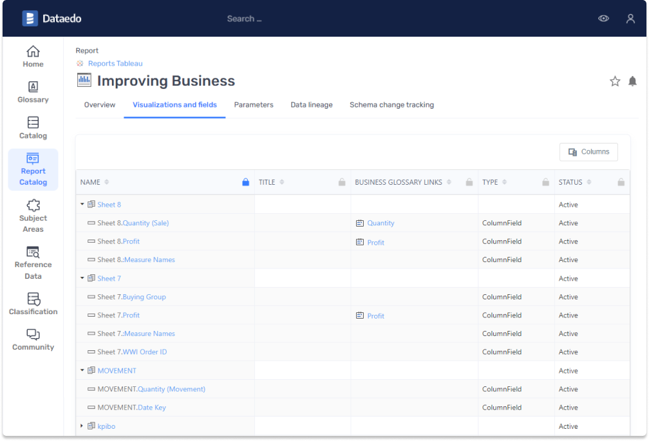Open Subject Areas puzzle icon
Screen dimensions: 649x441
[x=33, y=205]
